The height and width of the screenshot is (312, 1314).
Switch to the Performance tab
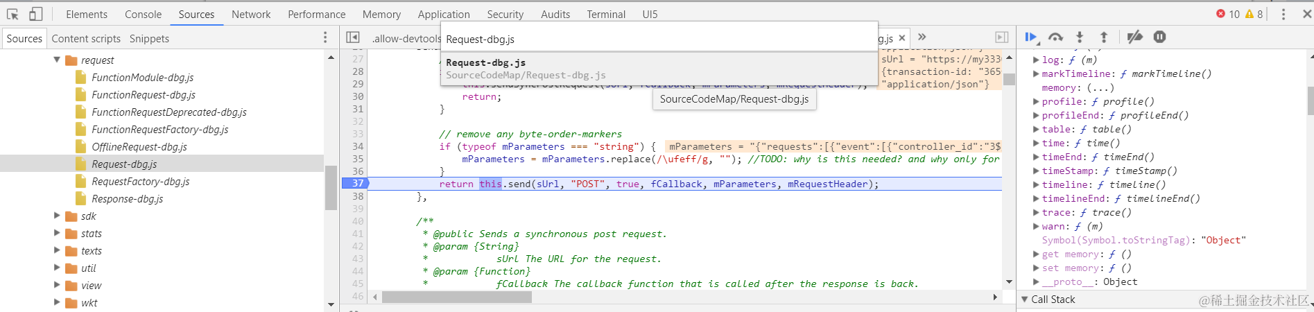pyautogui.click(x=316, y=14)
